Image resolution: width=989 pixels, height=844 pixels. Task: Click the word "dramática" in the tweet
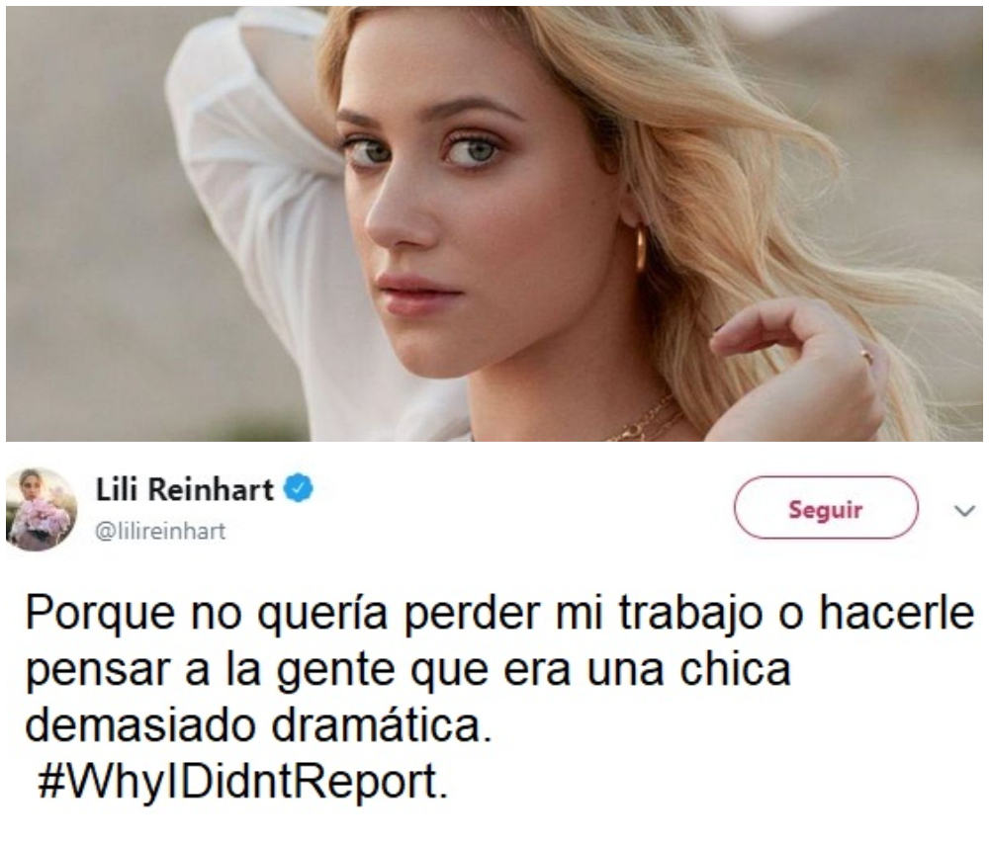(x=382, y=725)
